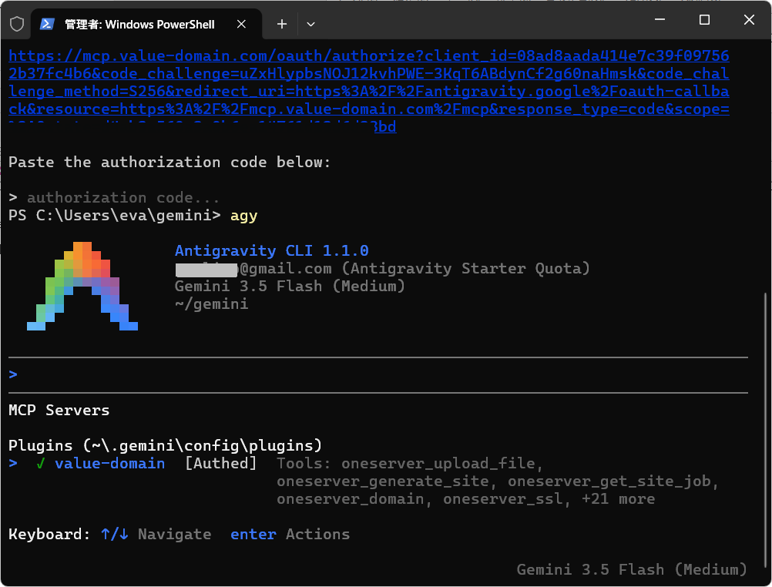This screenshot has width=772, height=587.
Task: Click the blue prompt input line
Action: [x=378, y=374]
